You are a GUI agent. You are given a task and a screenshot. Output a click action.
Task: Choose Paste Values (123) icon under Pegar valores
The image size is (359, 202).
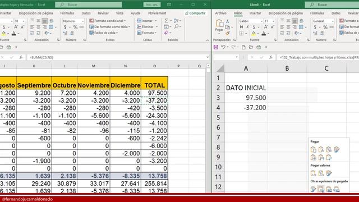(x=313, y=173)
